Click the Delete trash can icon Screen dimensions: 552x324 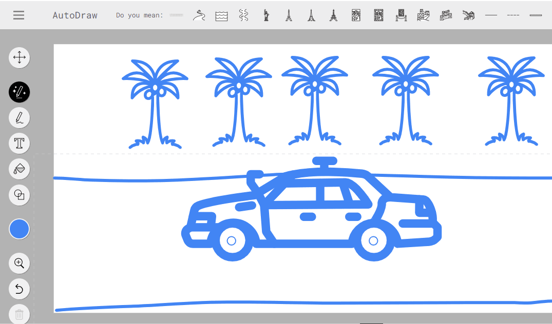(20, 314)
